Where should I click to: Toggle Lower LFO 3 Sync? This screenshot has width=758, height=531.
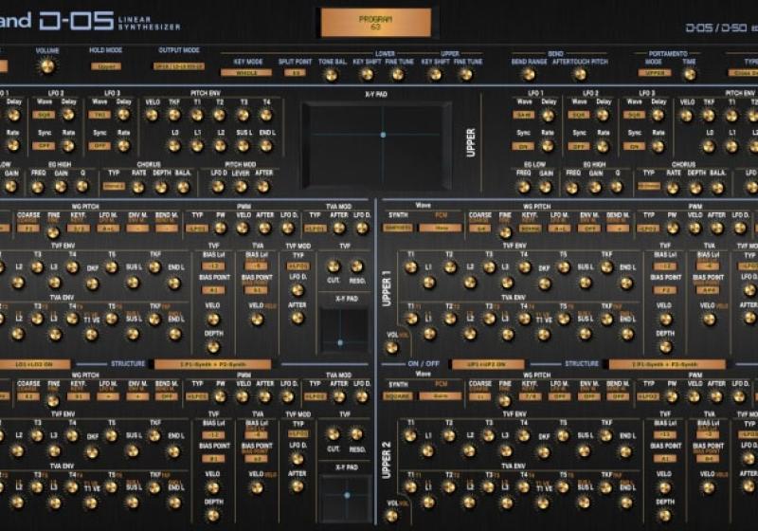(x=99, y=146)
